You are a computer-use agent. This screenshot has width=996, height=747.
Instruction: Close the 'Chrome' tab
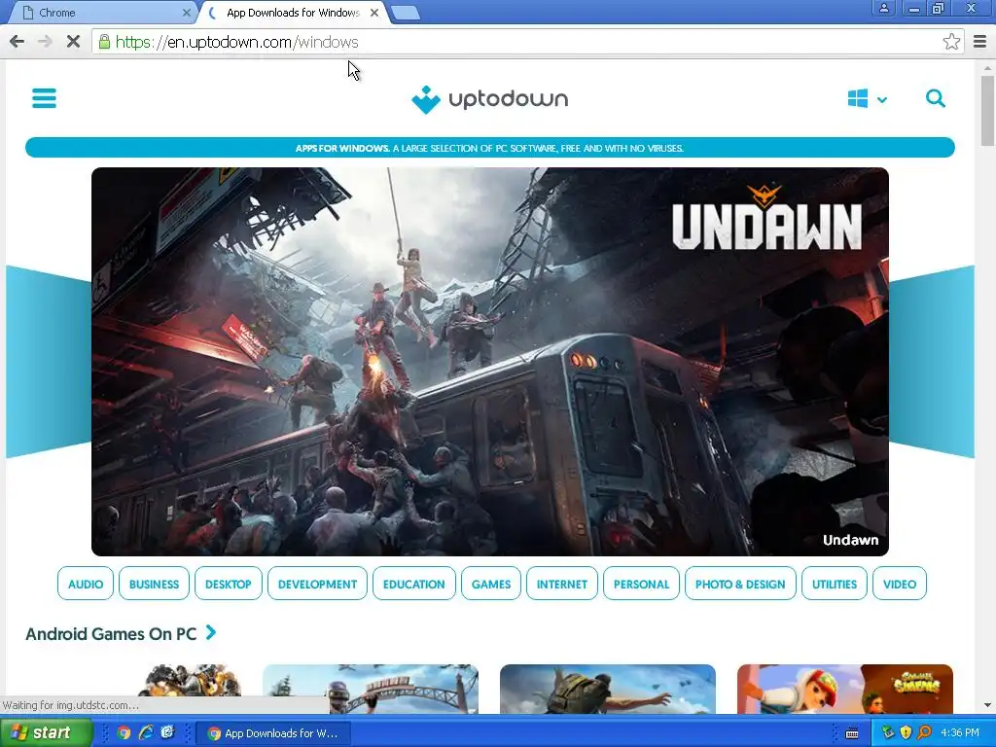pyautogui.click(x=187, y=13)
